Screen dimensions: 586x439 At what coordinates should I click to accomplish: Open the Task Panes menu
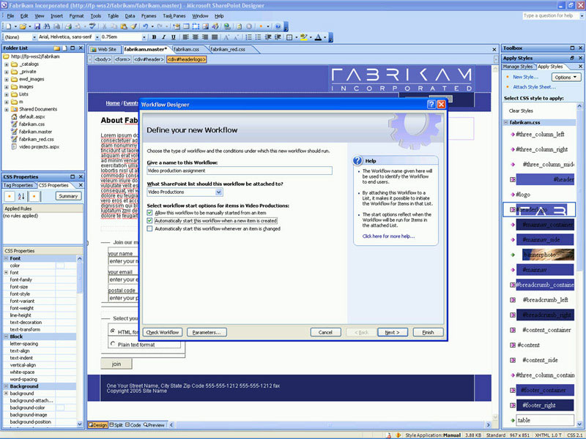click(174, 15)
